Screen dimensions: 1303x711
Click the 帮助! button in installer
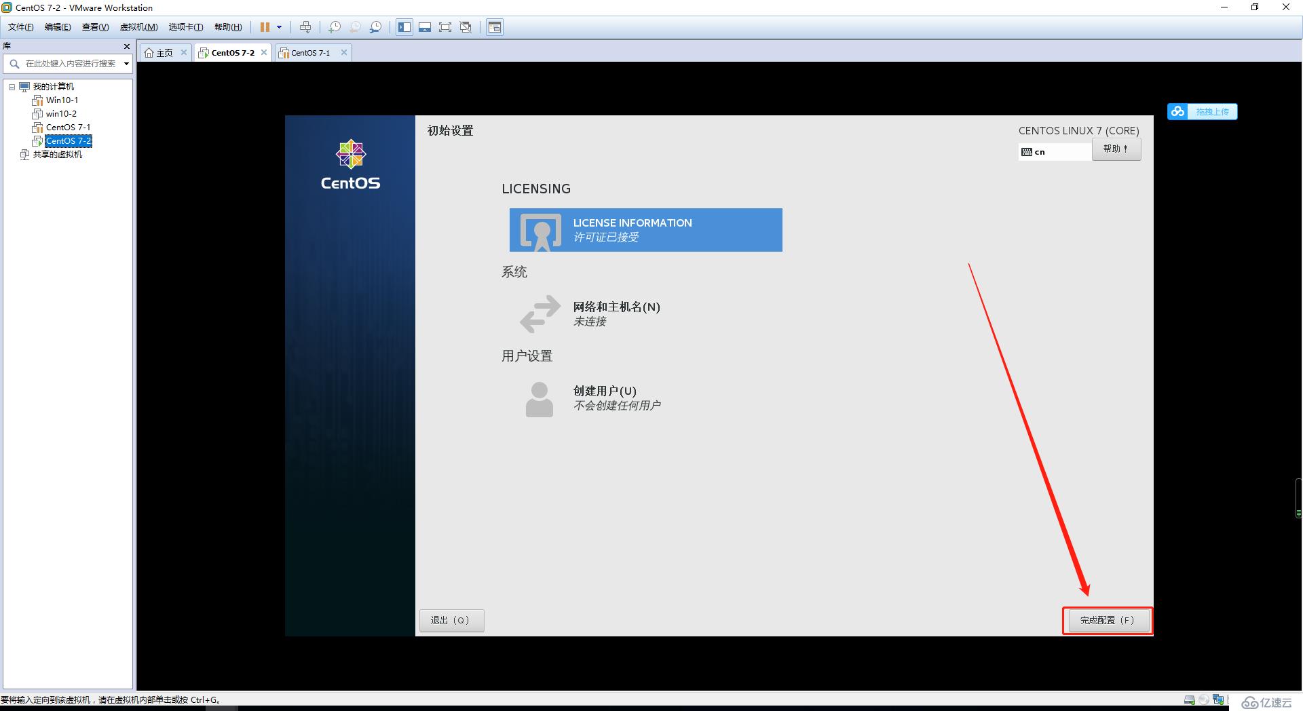1116,149
